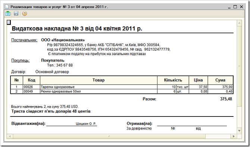Maximize the invoice document window
Screen dimensions: 250x147
(x=235, y=7)
